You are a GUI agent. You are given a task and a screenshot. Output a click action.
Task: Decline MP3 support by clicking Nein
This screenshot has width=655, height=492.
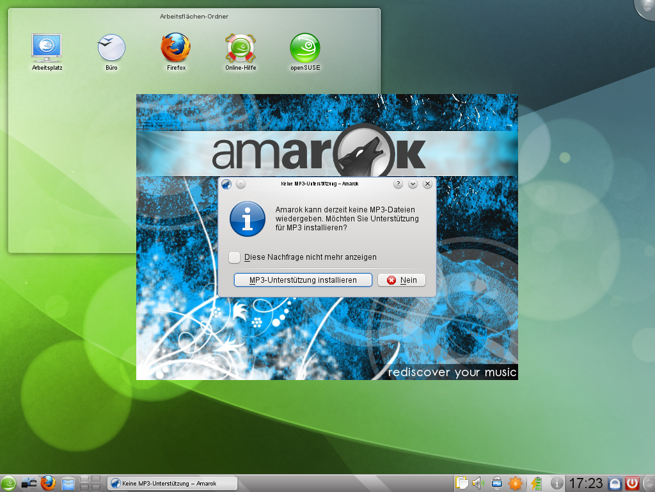pyautogui.click(x=401, y=280)
